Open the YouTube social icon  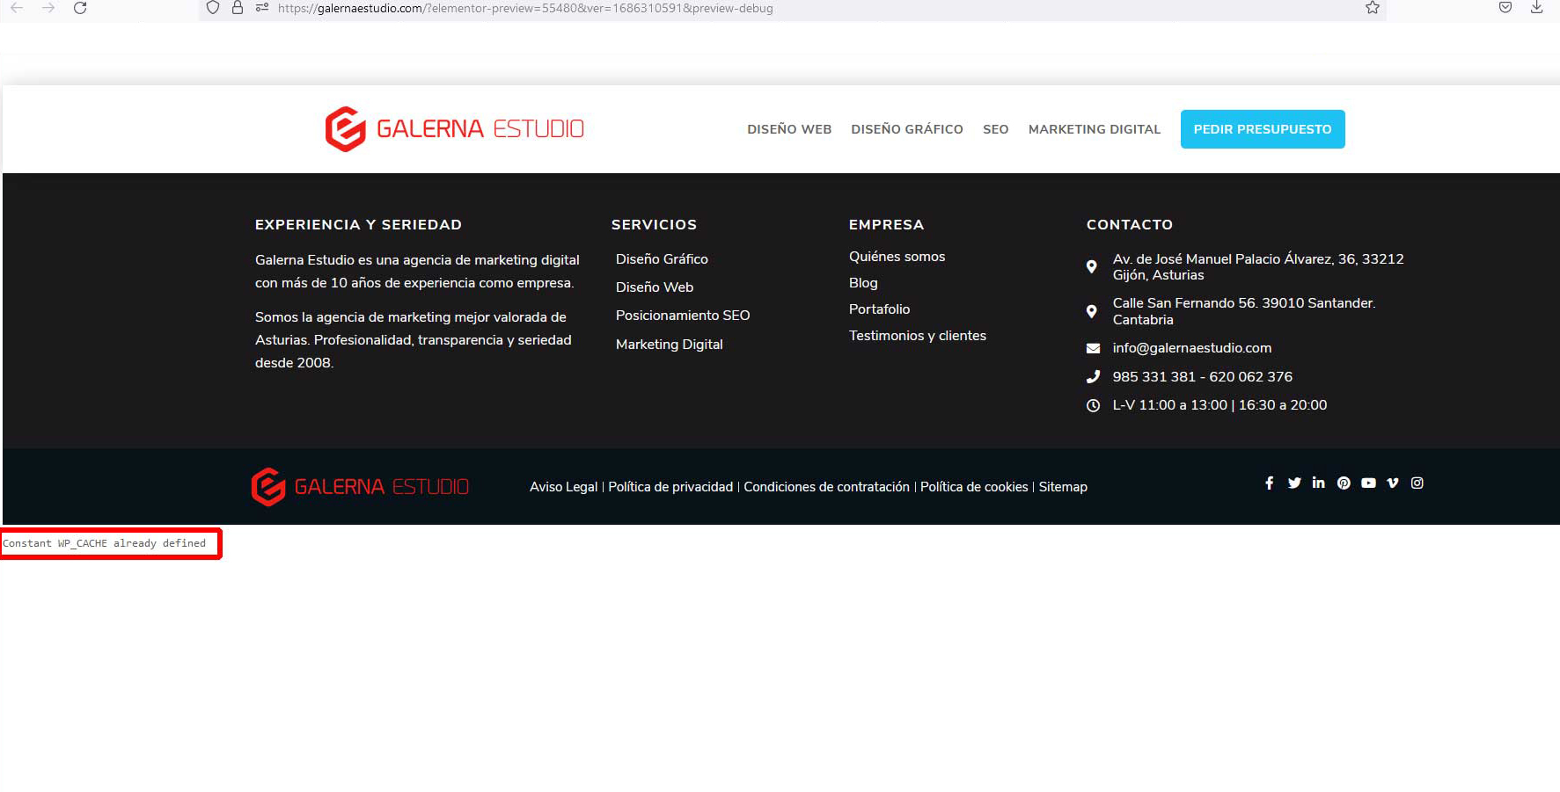point(1368,483)
